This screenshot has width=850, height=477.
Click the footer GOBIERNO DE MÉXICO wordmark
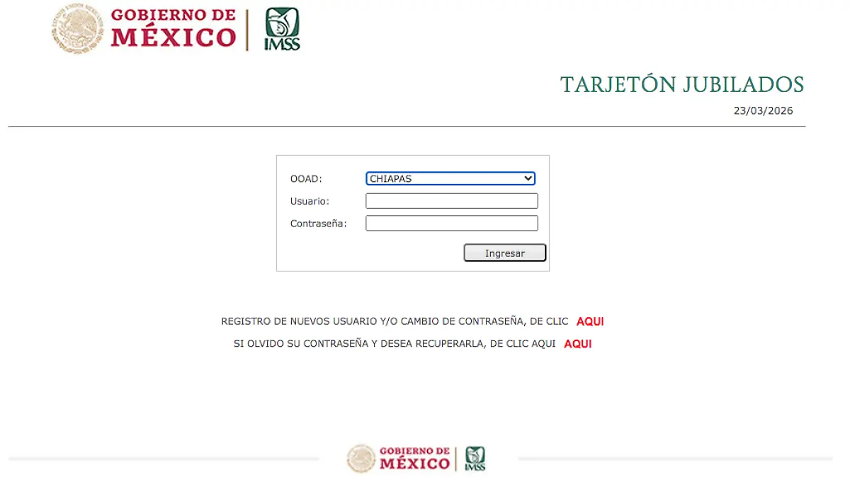(414, 459)
